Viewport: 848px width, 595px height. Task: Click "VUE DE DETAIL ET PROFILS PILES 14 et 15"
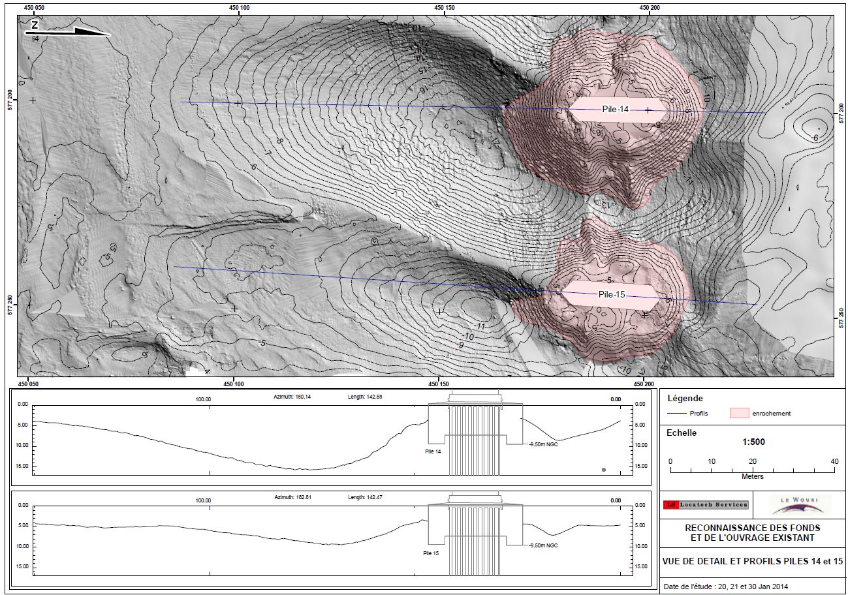tap(753, 561)
